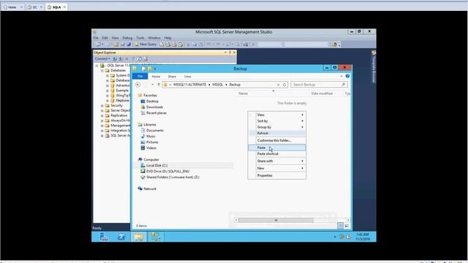This screenshot has height=263, width=468.
Task: Click New Query in SSMS toolbar
Action: tap(146, 45)
